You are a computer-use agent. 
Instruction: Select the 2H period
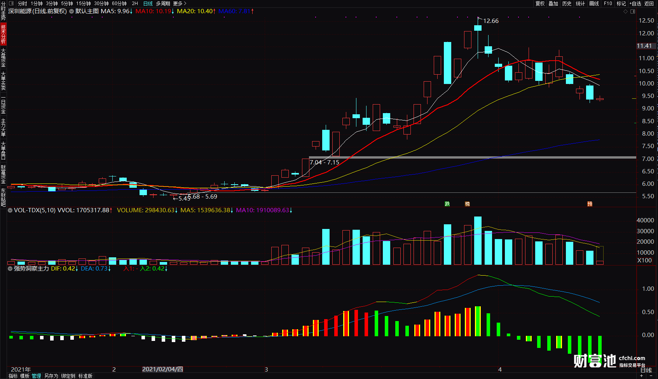pos(135,3)
